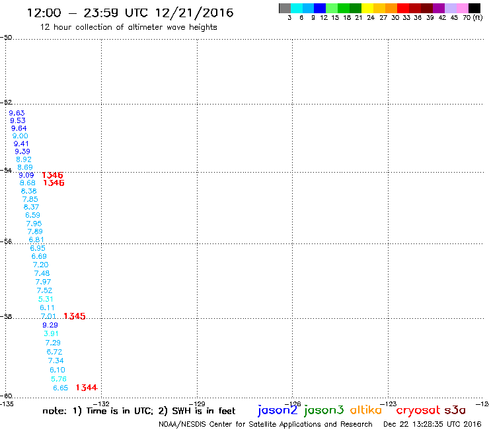Click the "jason3" satellite legend label

(x=324, y=410)
